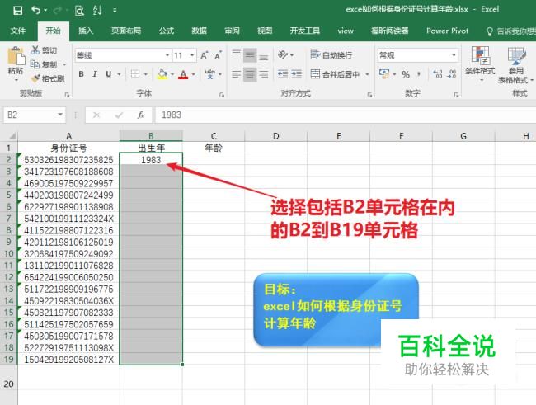Increase font size with the larger A
536x405 pixels.
[x=204, y=55]
